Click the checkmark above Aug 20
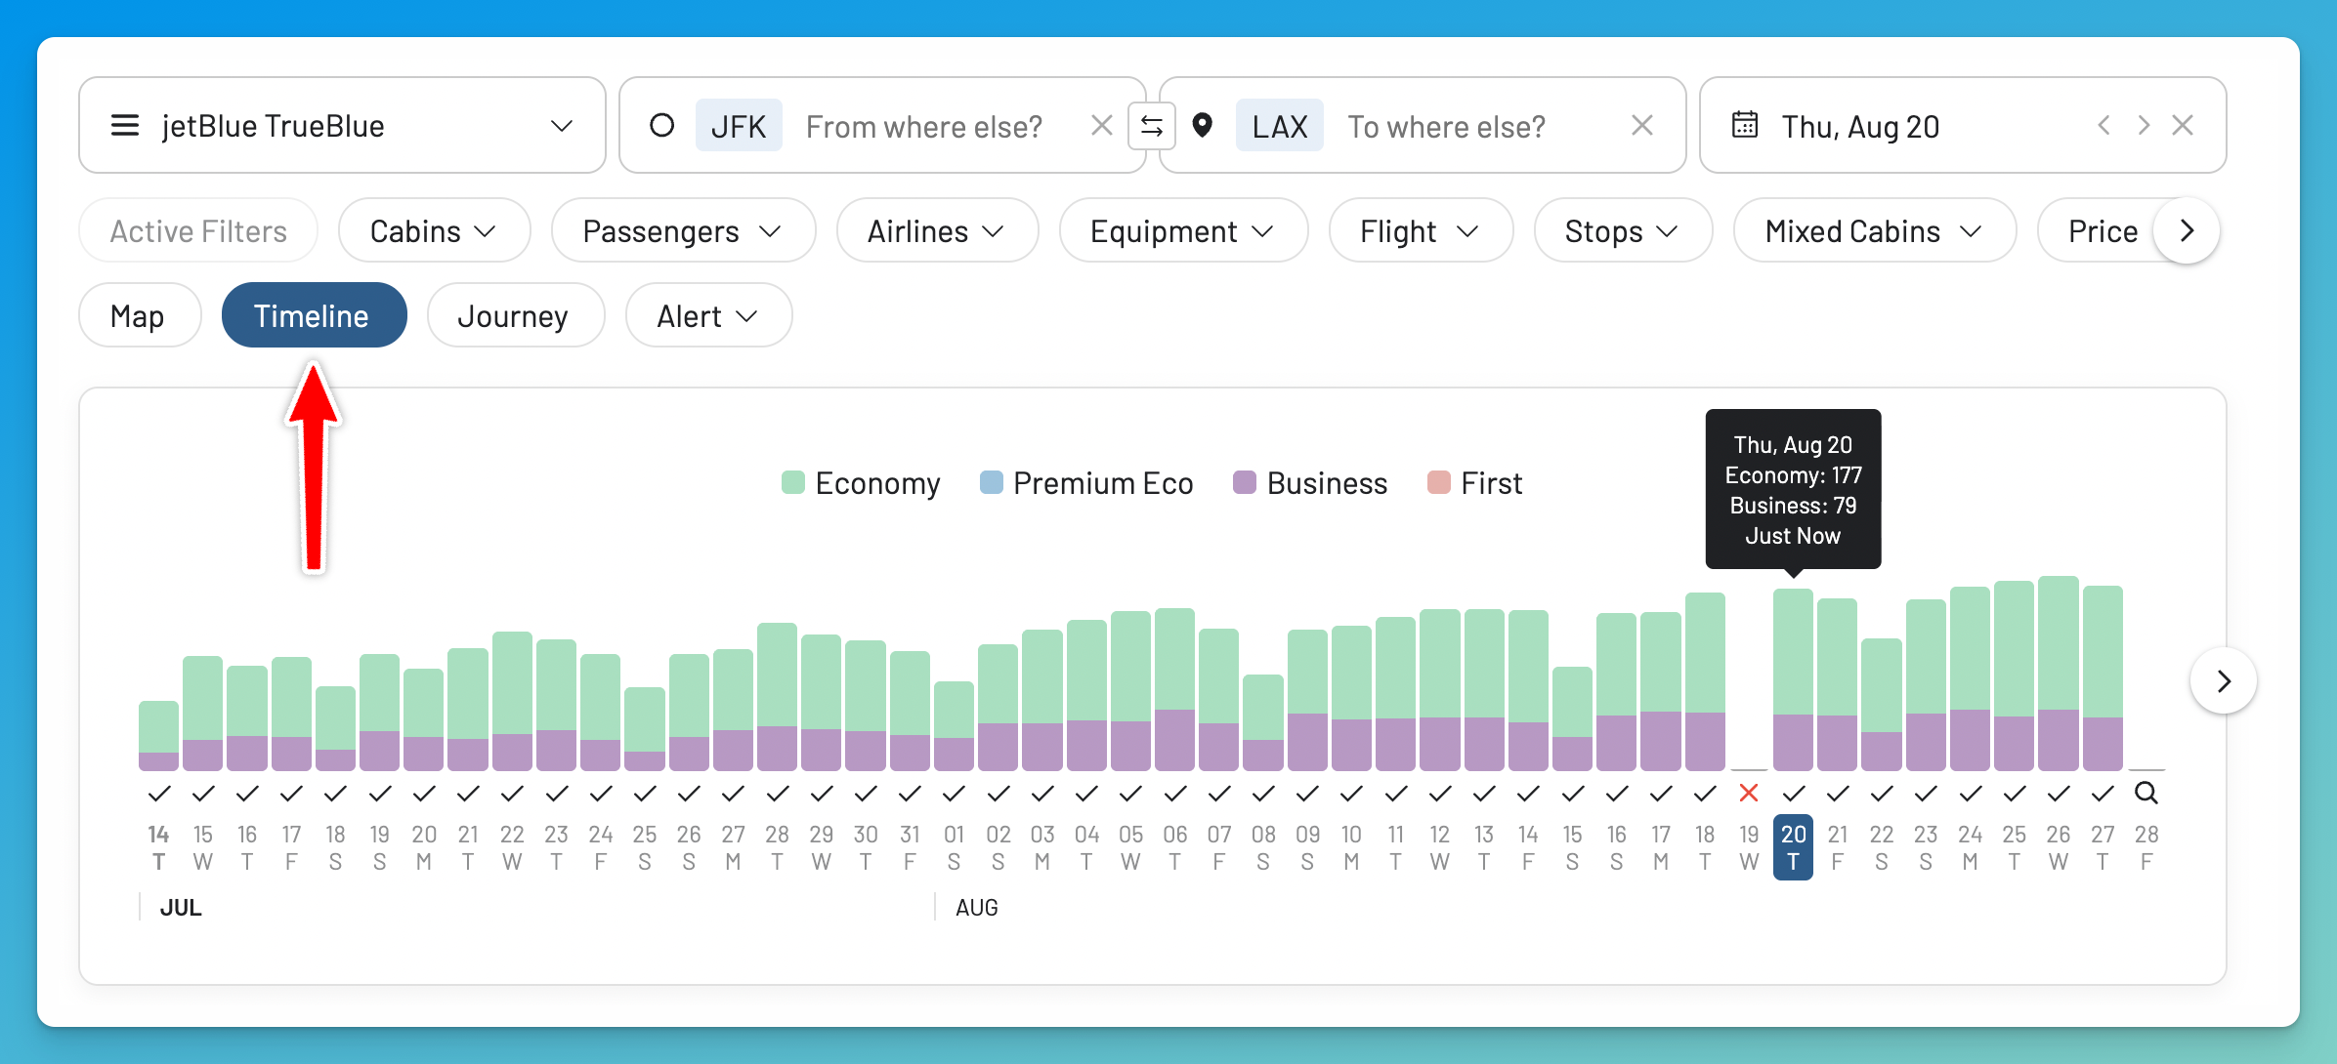The image size is (2337, 1064). pos(1794,794)
